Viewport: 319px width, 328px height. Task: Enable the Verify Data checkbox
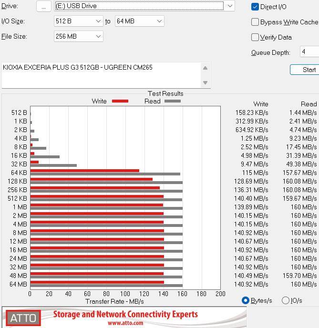pyautogui.click(x=256, y=37)
